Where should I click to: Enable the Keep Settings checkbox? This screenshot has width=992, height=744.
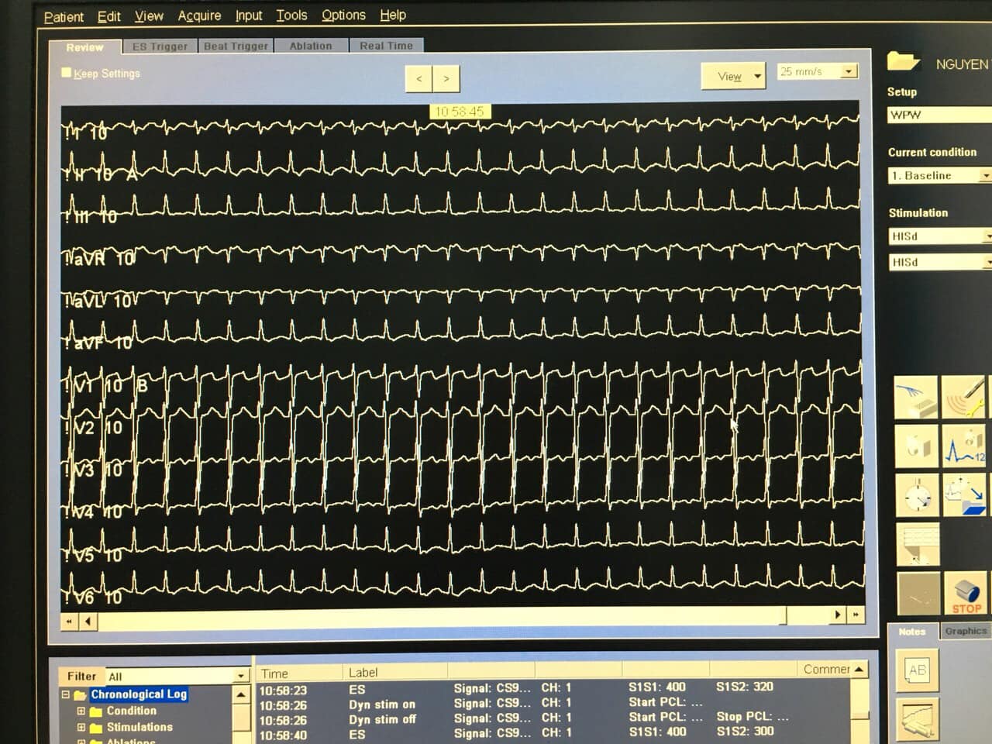pyautogui.click(x=67, y=73)
